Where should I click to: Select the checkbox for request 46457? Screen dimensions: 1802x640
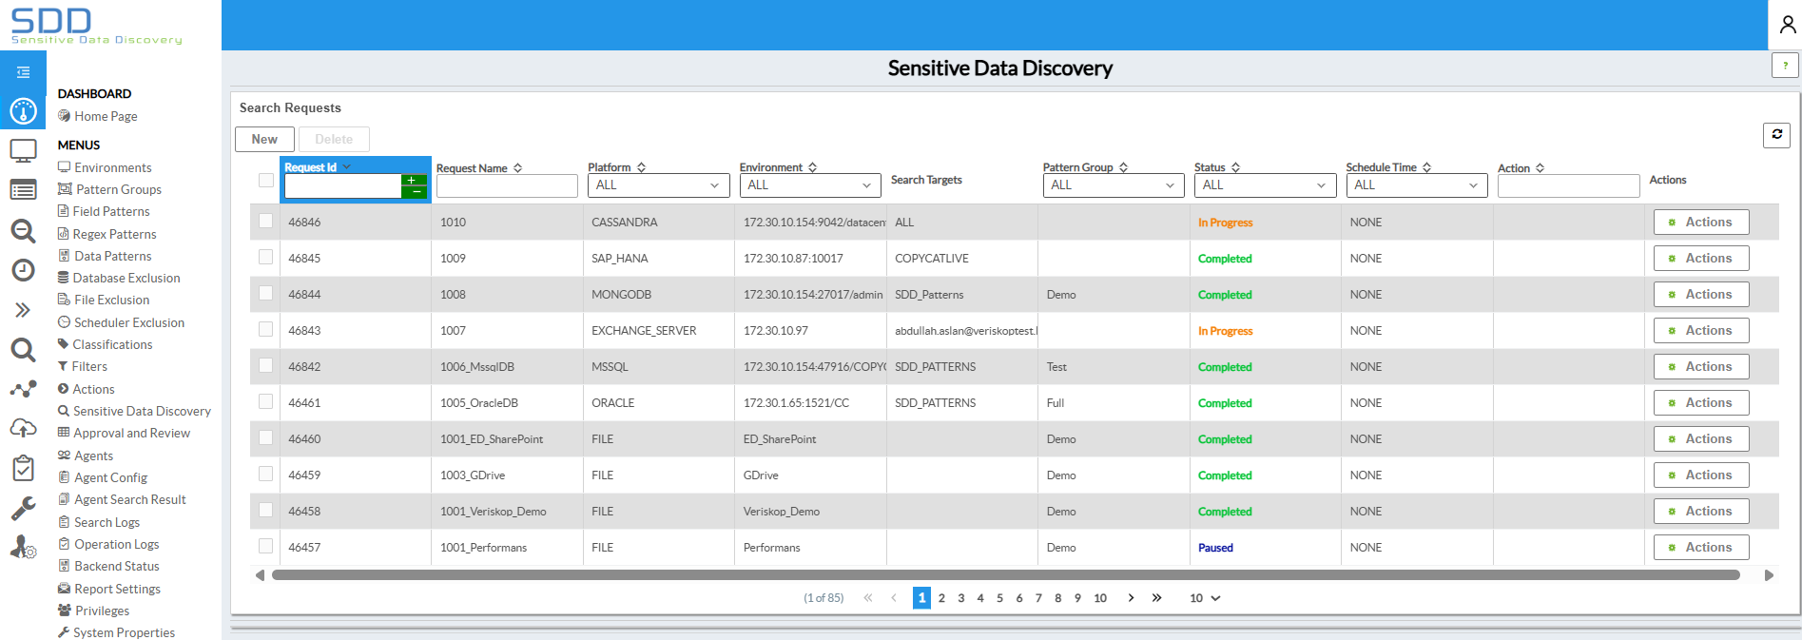[x=266, y=546]
